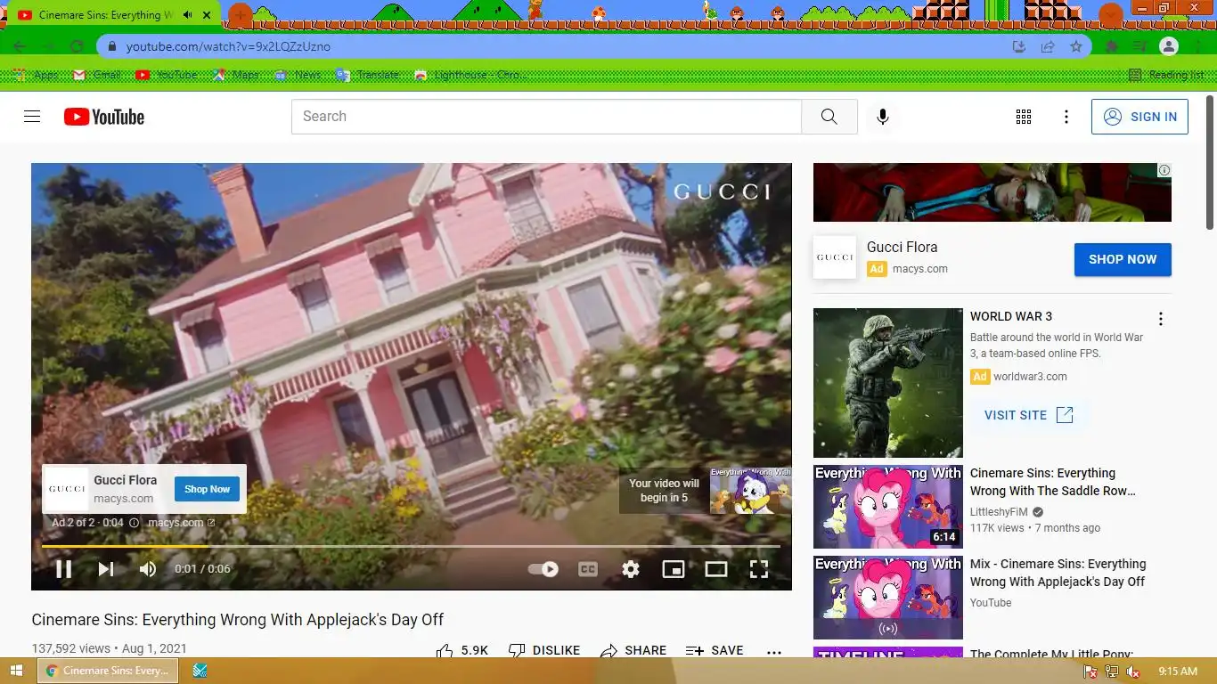Screen dimensions: 1217x684
Task: Open Saddle Row video thumbnail
Action: 888,507
